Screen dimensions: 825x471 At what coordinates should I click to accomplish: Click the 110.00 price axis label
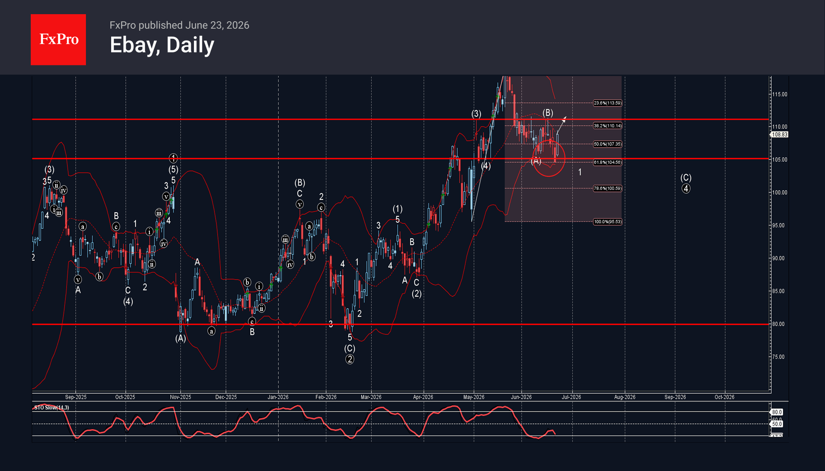coord(780,127)
